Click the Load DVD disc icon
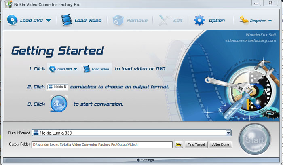 click(x=12, y=20)
